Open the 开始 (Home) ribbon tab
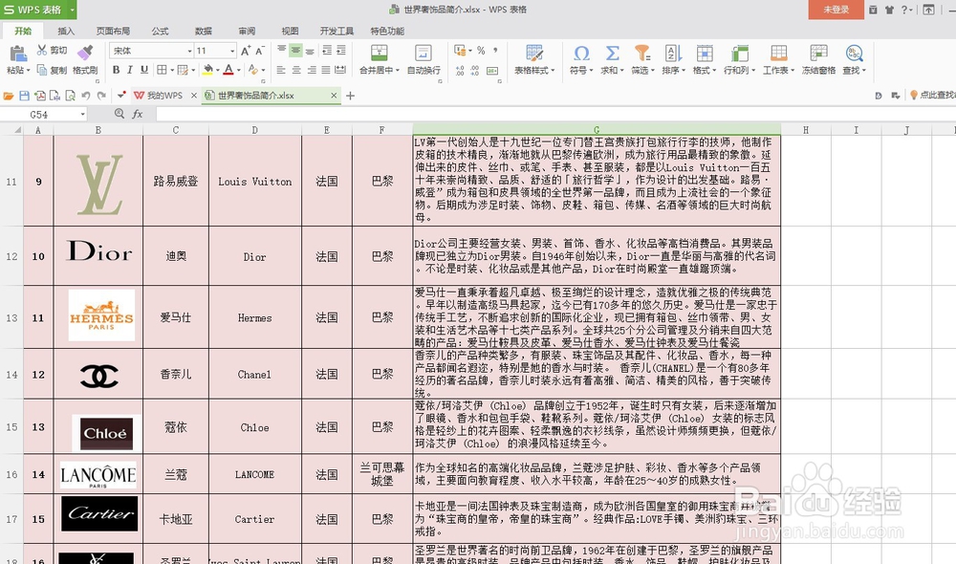The width and height of the screenshot is (956, 564). tap(23, 31)
